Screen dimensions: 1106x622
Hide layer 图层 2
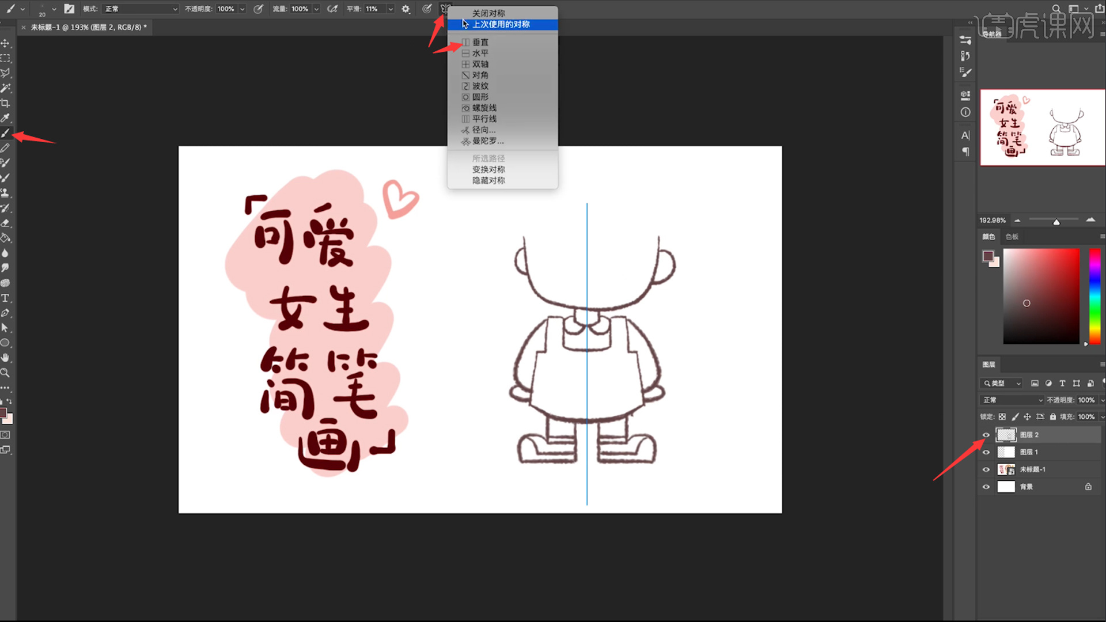click(x=986, y=435)
